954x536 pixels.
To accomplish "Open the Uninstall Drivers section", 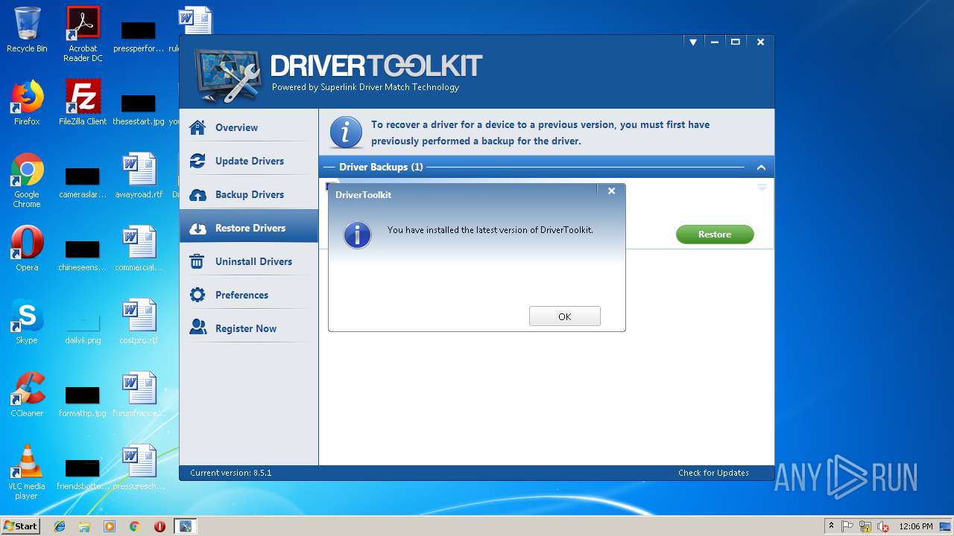I will pyautogui.click(x=248, y=261).
